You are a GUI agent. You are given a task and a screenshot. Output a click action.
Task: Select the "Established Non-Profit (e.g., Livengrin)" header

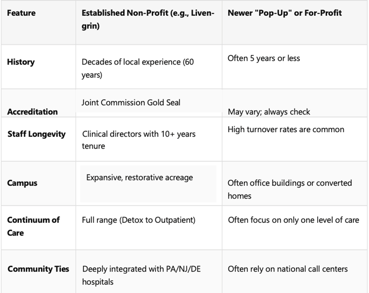148,19
